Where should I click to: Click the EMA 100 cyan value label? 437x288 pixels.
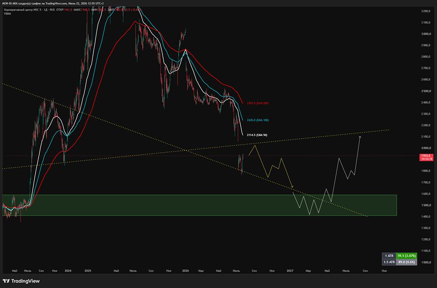click(258, 120)
